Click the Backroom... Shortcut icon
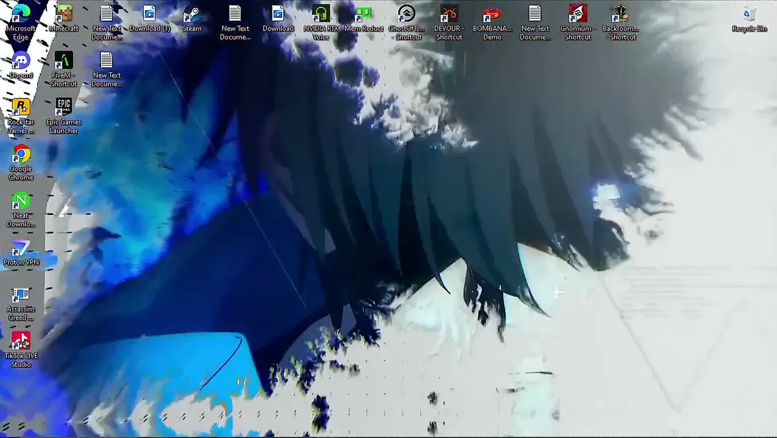This screenshot has height=438, width=777. click(620, 23)
